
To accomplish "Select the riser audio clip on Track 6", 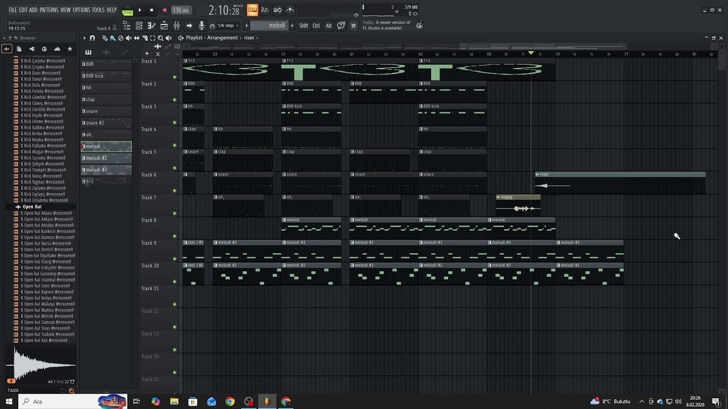I will click(x=620, y=183).
